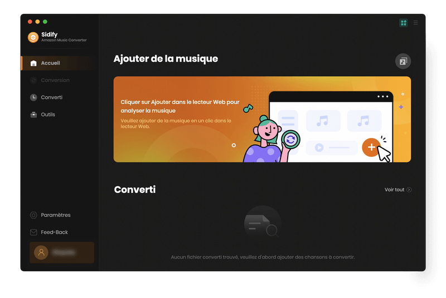Open the hamburger menu at top right
Viewport: 446px width, 298px height.
416,23
